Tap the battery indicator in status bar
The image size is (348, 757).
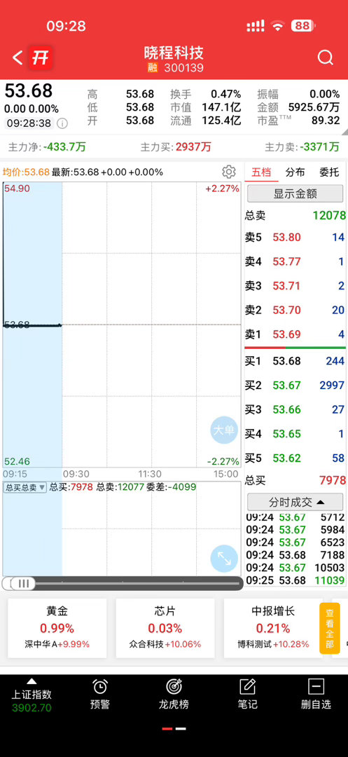(x=303, y=26)
